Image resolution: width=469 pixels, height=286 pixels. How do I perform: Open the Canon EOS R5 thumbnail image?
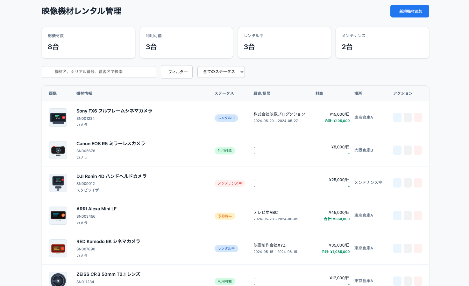click(x=58, y=150)
